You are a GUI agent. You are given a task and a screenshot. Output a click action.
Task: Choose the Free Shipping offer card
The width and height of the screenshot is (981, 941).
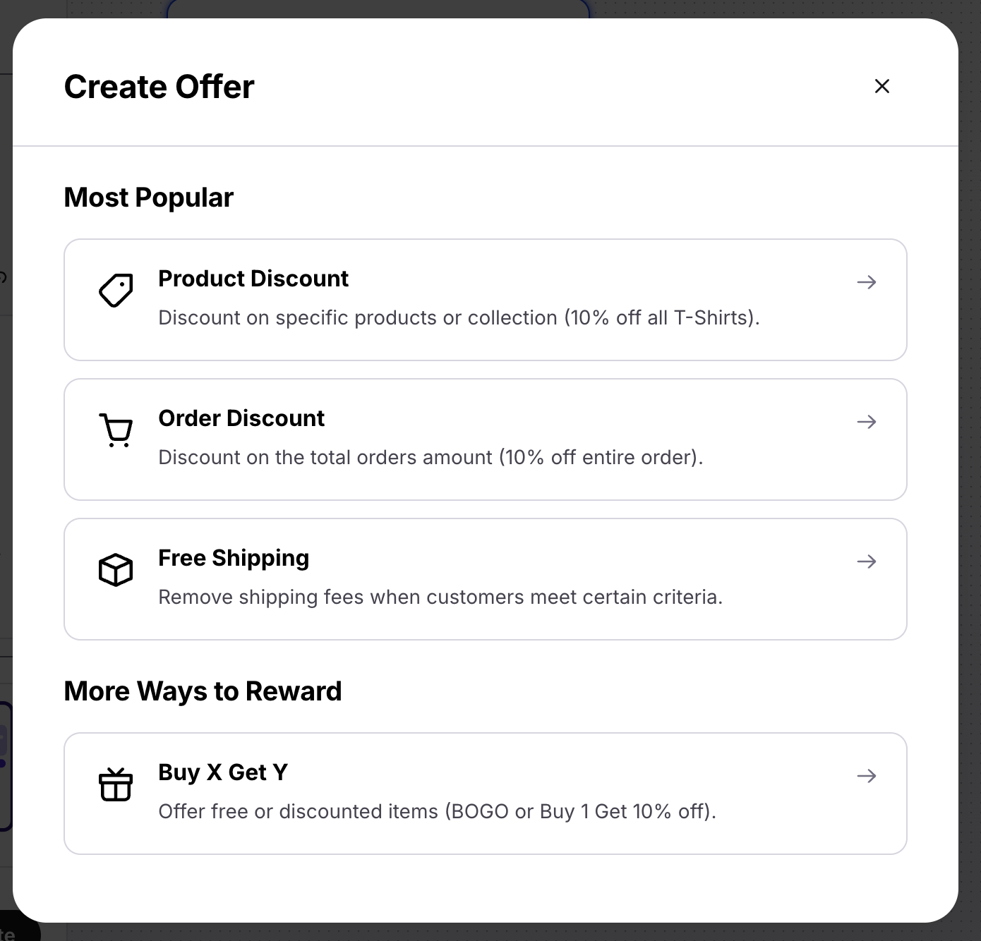(486, 578)
